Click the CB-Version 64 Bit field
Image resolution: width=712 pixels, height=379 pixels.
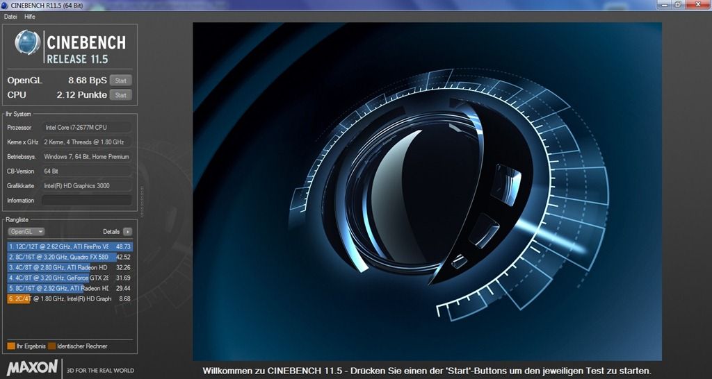pos(87,171)
